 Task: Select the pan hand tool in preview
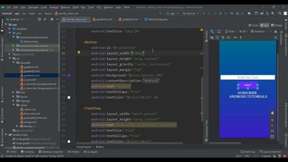pos(272,113)
